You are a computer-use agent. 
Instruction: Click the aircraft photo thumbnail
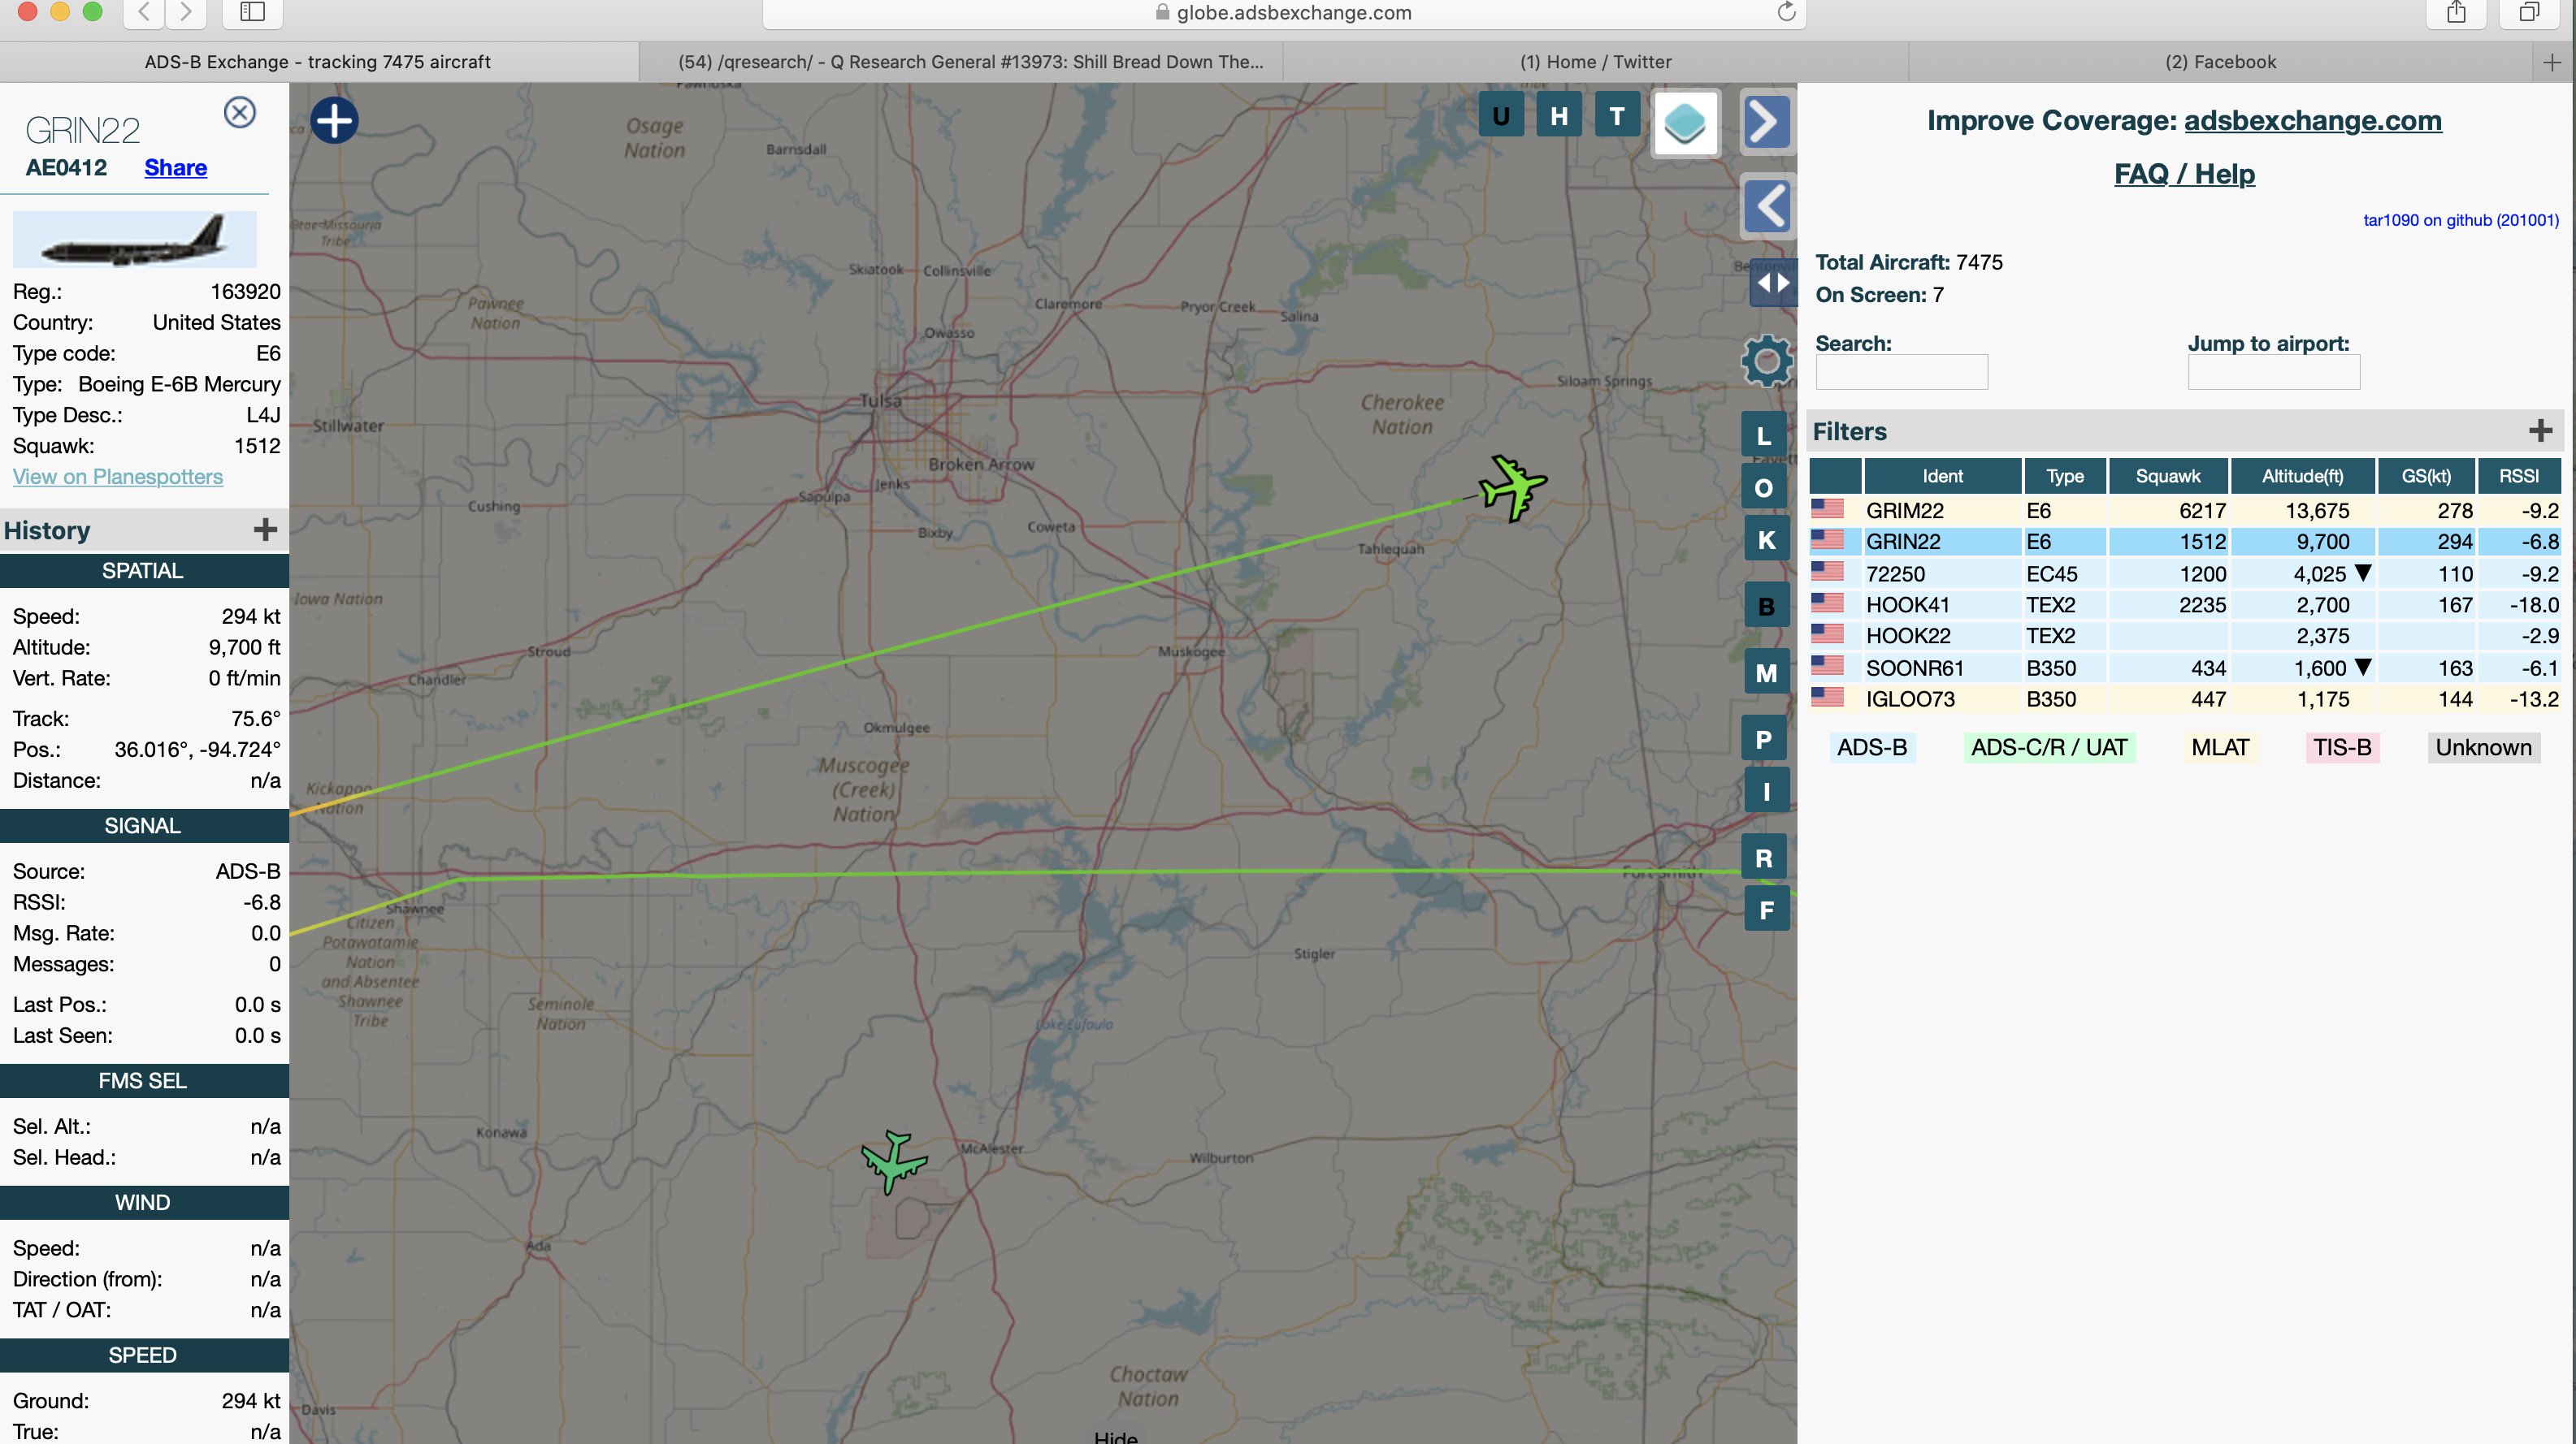coord(134,239)
